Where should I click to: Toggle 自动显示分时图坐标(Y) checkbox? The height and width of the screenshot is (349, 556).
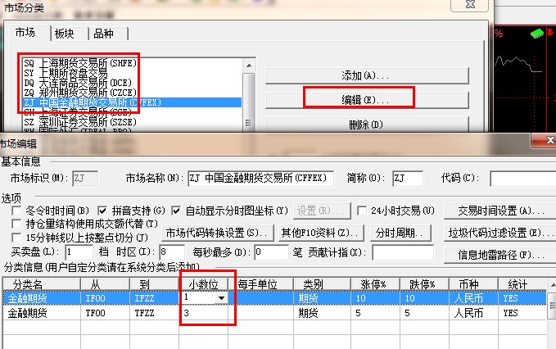[x=176, y=211]
